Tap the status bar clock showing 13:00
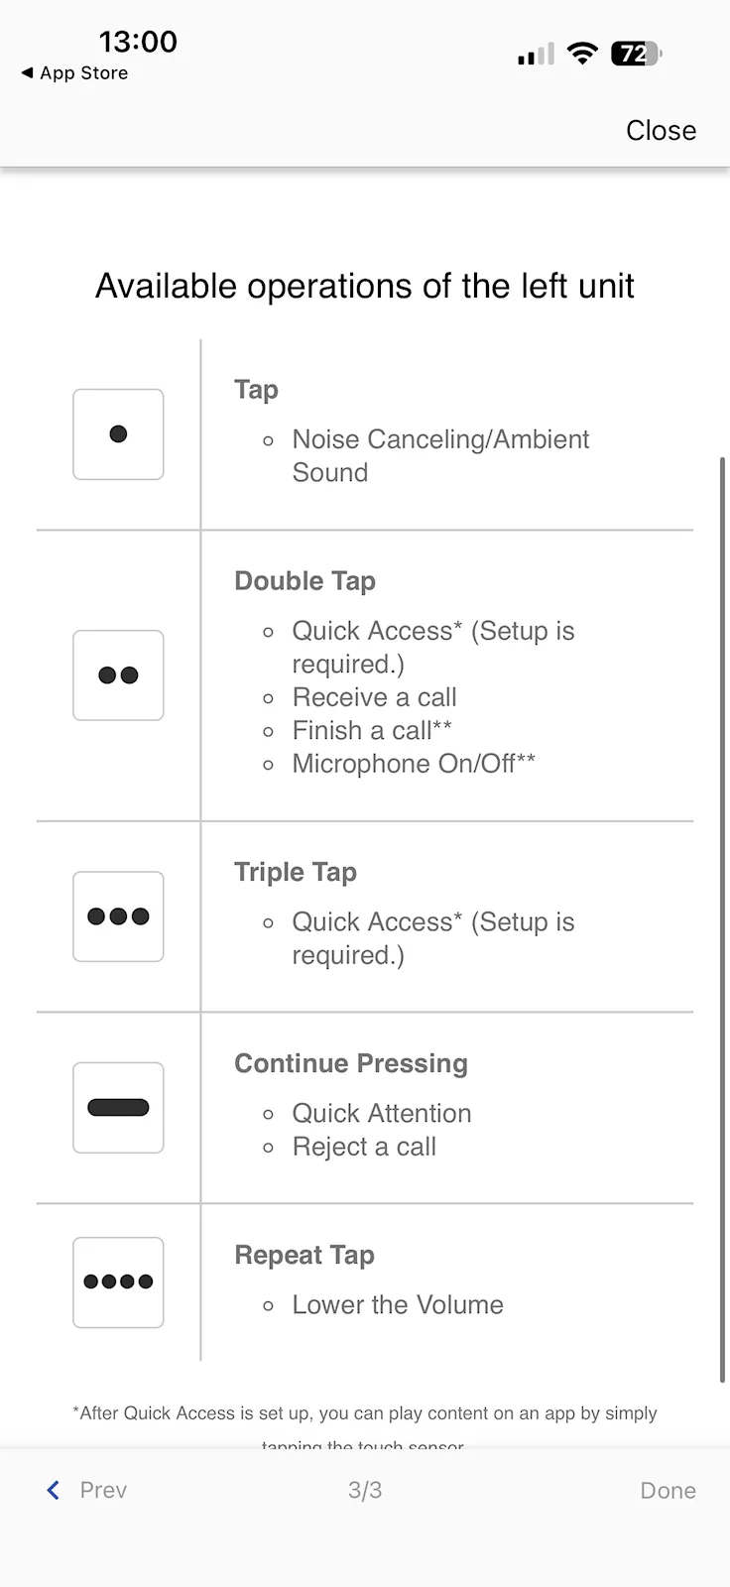This screenshot has height=1587, width=730. point(138,42)
